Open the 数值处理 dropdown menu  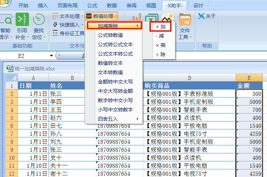point(102,16)
